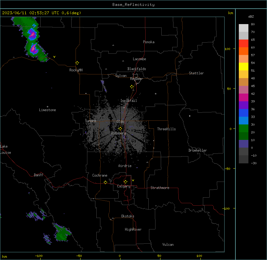Select the blue 33-36 dBZ legend color

pyautogui.click(x=243, y=113)
